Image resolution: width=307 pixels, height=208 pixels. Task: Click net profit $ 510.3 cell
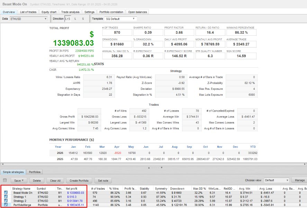click(x=72, y=197)
